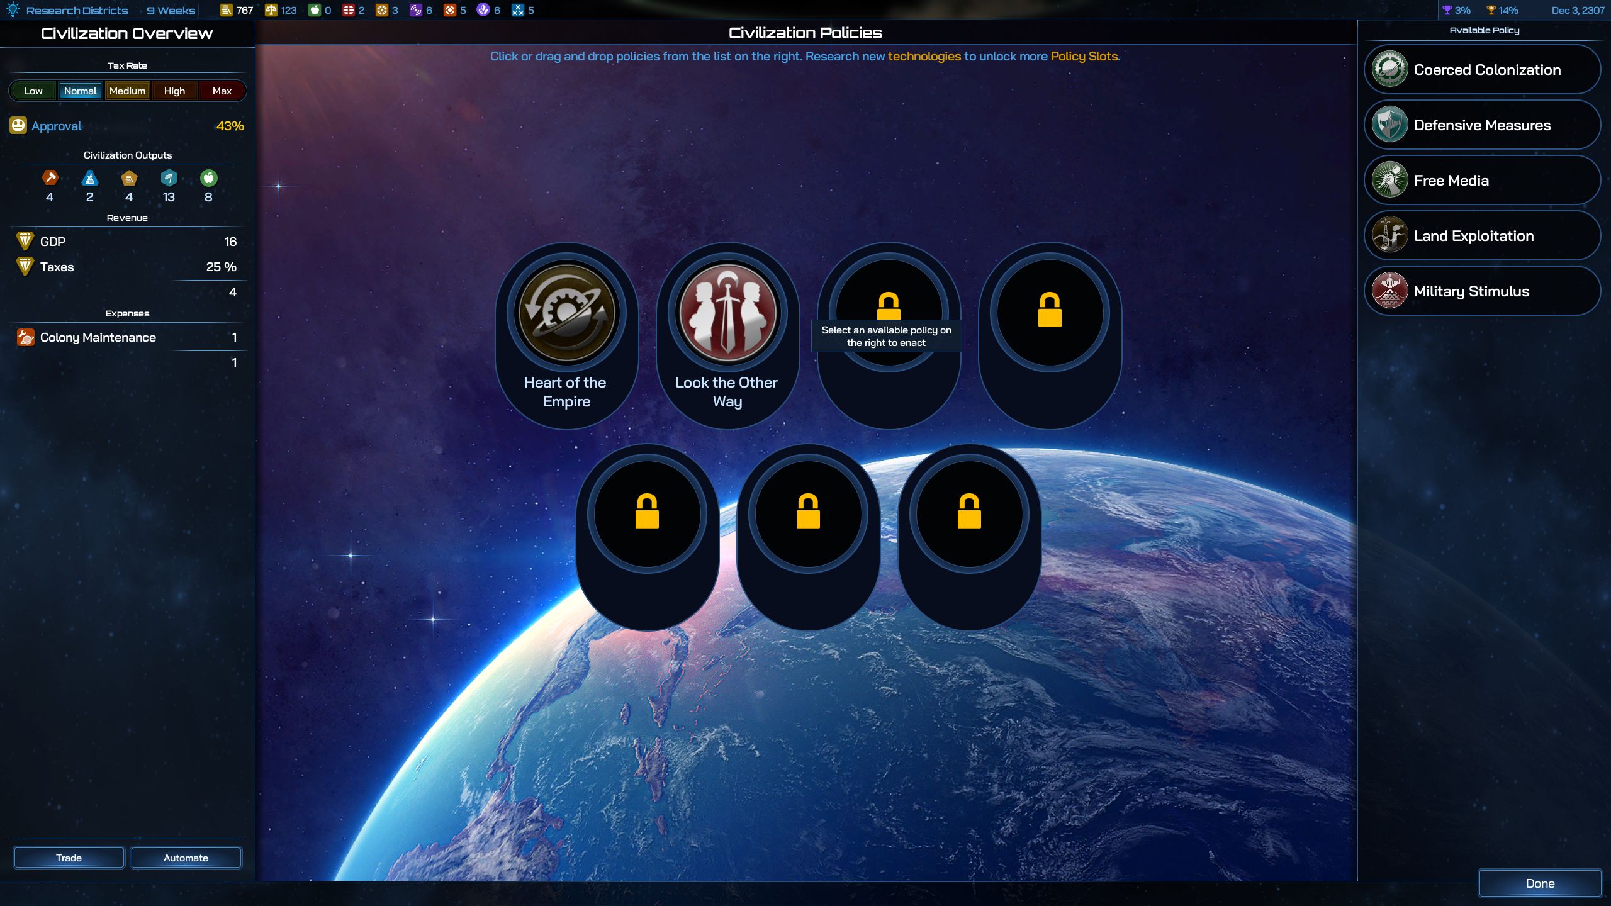Click the credits resource icon showing 767

point(227,10)
